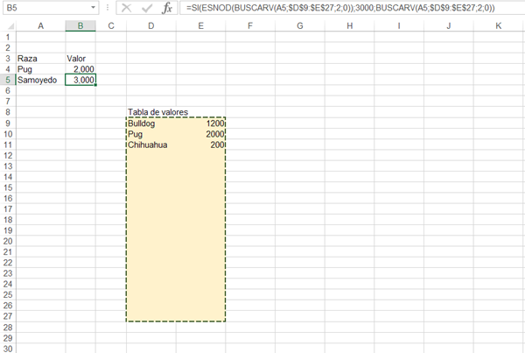This screenshot has height=353, width=525.
Task: Select column I header
Action: pyautogui.click(x=399, y=25)
